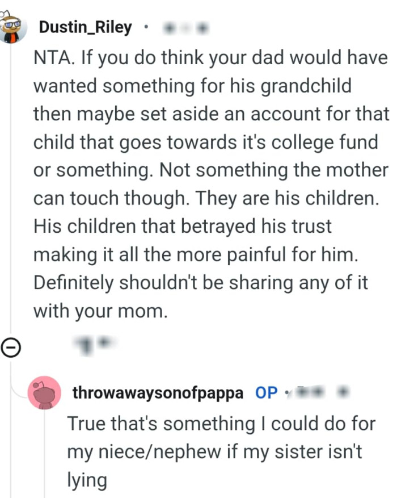Click the dot separator after Dustin_Riley's username
The width and height of the screenshot is (397, 498).
click(x=145, y=27)
